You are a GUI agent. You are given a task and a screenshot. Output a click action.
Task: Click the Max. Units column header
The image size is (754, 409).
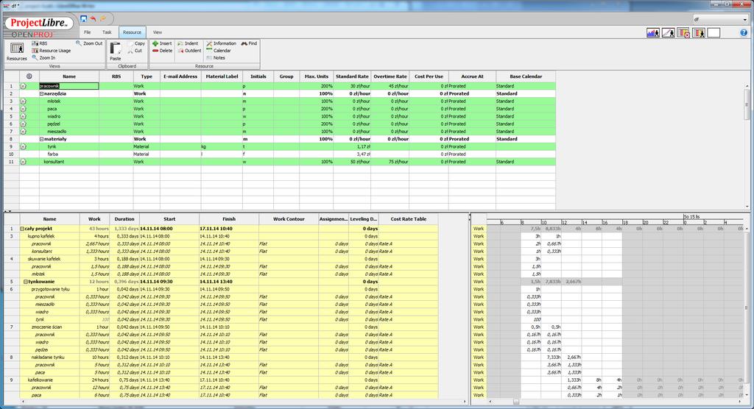click(x=317, y=77)
